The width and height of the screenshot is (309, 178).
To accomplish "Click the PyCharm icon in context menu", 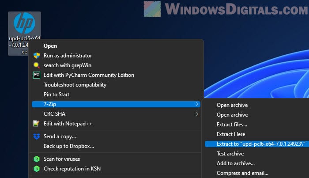I will 37,75.
